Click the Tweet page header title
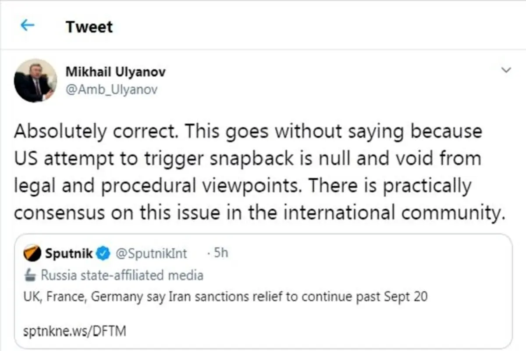526x351 pixels. [x=89, y=27]
